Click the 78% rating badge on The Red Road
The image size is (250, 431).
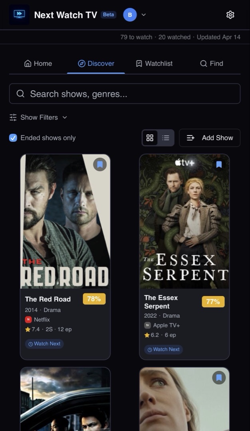(94, 299)
